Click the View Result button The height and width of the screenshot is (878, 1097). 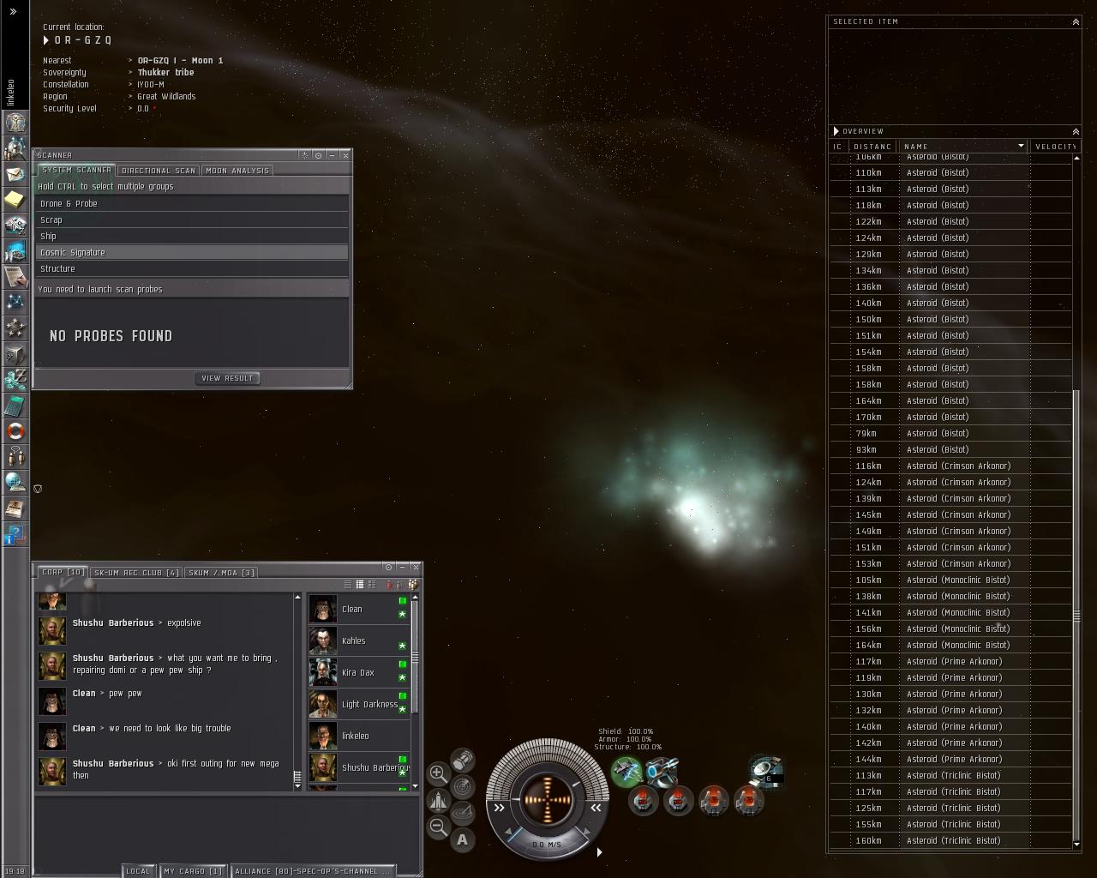227,378
